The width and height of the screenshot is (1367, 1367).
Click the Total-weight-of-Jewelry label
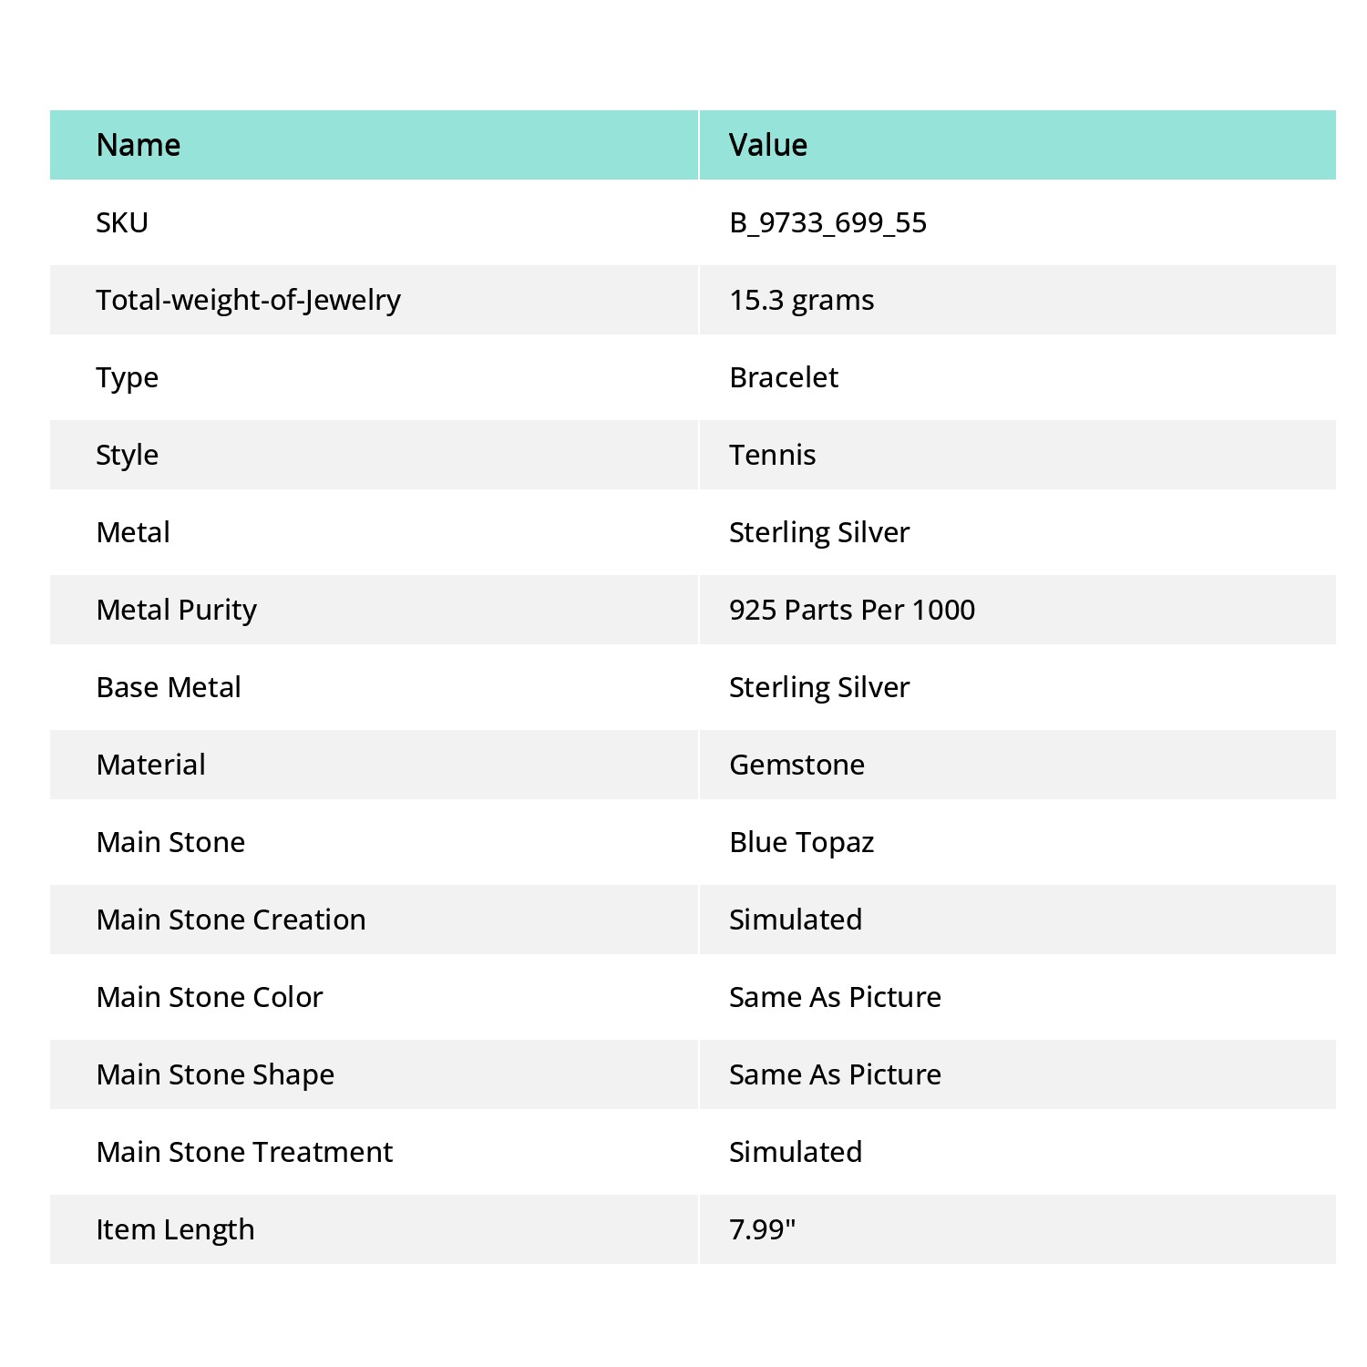point(248,300)
